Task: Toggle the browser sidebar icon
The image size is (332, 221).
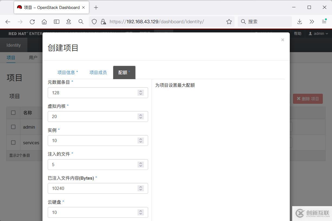Action: (57, 22)
